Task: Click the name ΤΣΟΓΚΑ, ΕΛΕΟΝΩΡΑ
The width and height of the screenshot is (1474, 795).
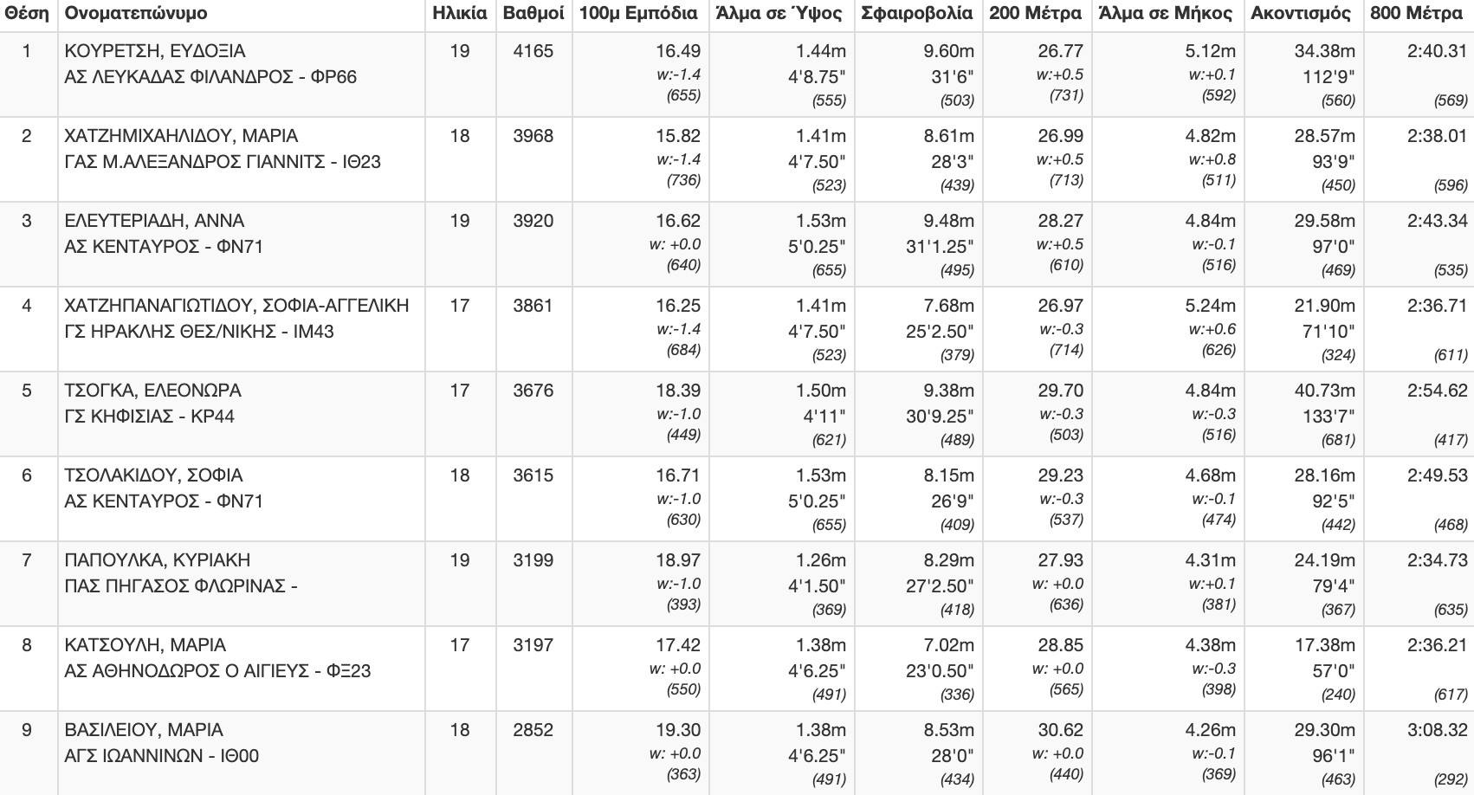Action: pyautogui.click(x=153, y=391)
